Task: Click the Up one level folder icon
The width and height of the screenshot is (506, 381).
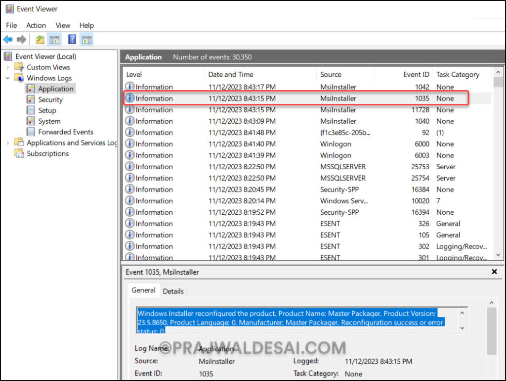Action: [x=40, y=40]
